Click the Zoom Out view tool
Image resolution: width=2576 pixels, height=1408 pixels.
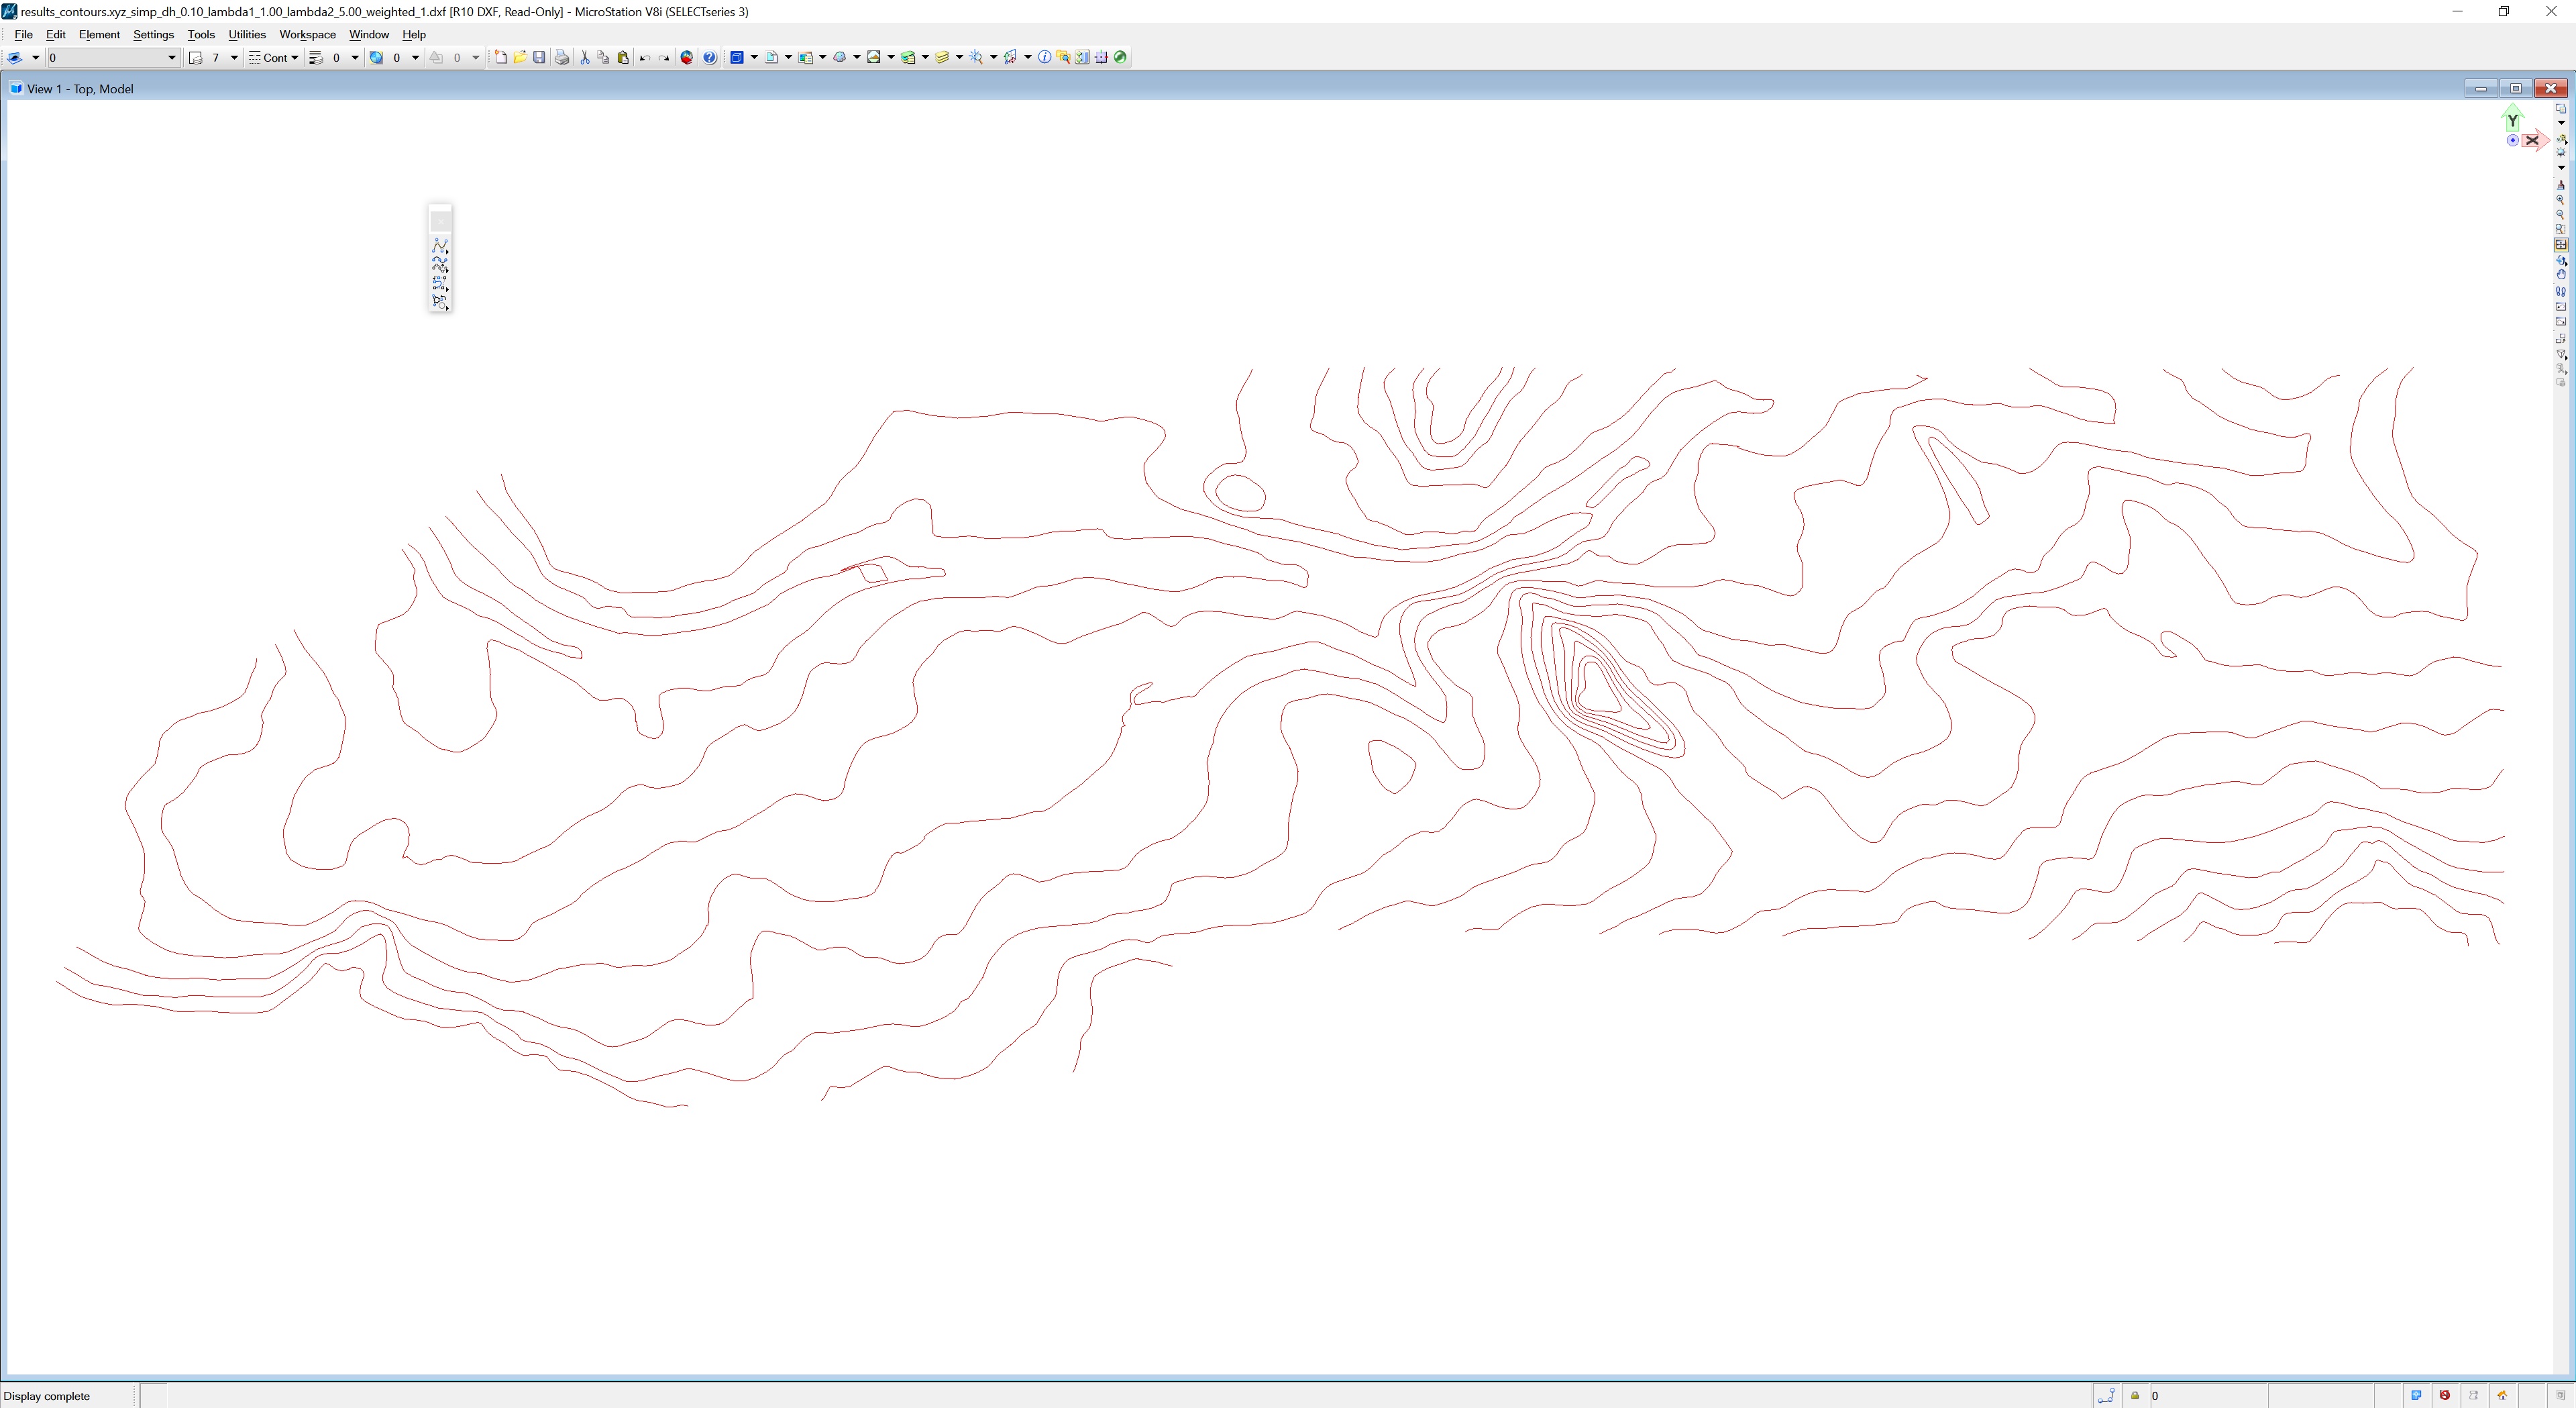point(2560,214)
